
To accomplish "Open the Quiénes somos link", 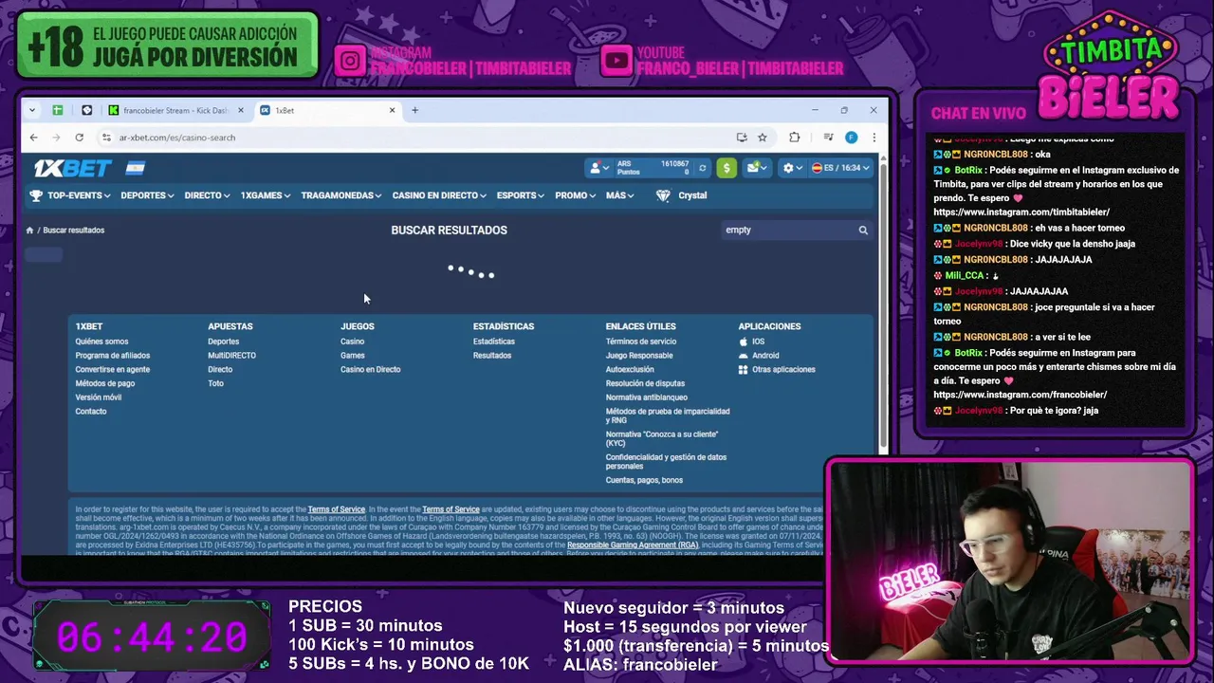I will click(x=101, y=341).
